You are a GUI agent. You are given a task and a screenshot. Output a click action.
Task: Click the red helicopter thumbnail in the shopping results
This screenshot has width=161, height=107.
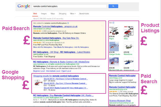pyautogui.click(x=38, y=83)
